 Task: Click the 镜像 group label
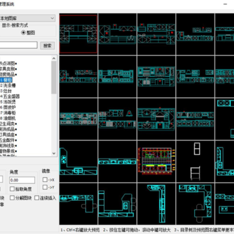[46, 171]
